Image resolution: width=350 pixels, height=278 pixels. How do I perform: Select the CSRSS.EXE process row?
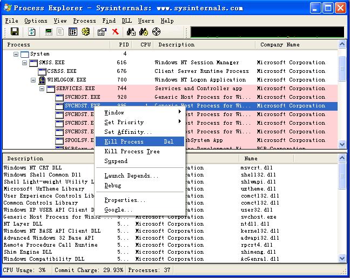pyautogui.click(x=170, y=71)
